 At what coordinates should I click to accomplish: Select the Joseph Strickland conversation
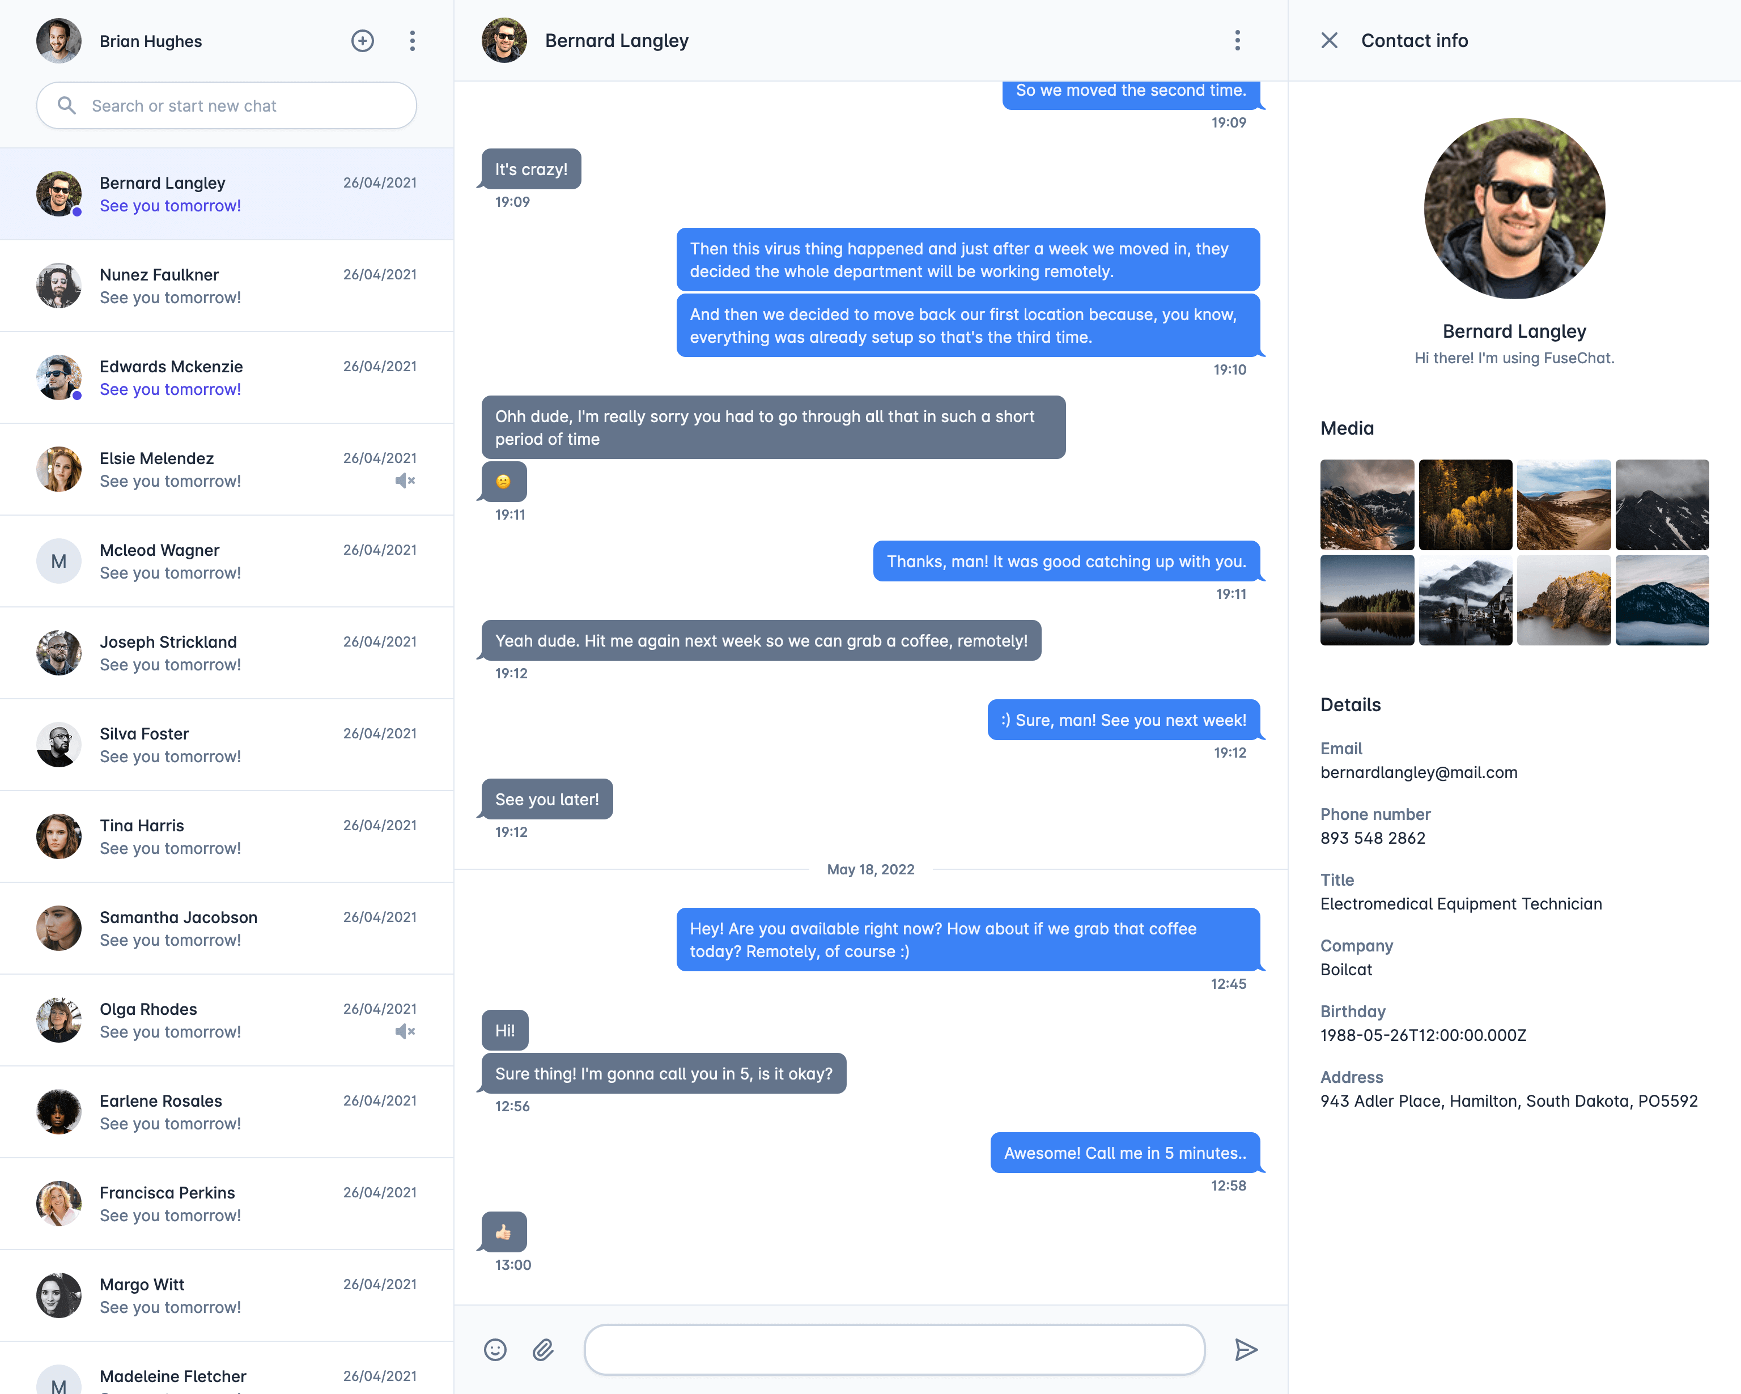(227, 653)
